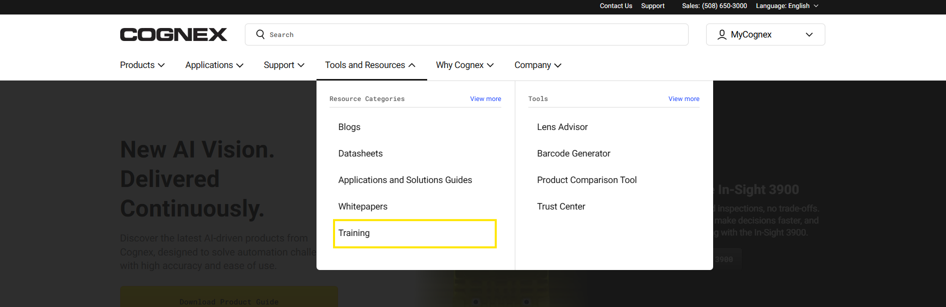Launch the Lens Advisor tool
Image resolution: width=946 pixels, height=307 pixels.
point(562,127)
